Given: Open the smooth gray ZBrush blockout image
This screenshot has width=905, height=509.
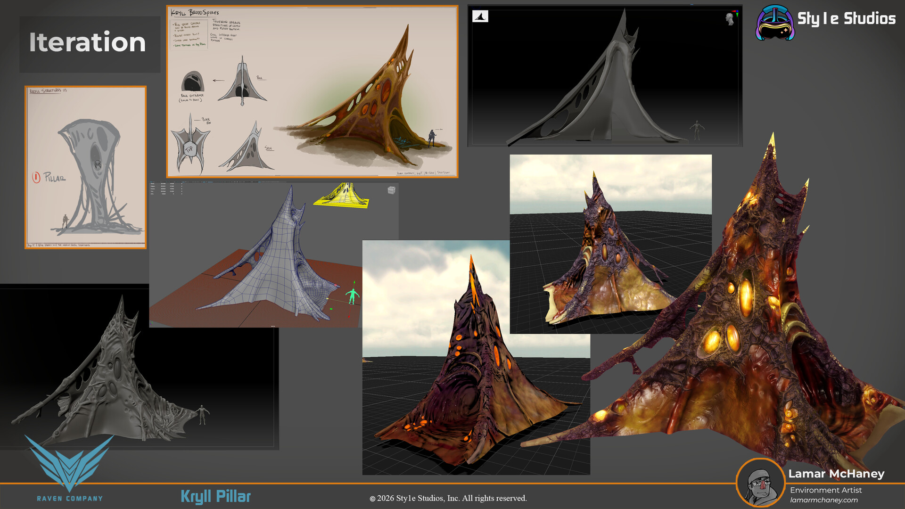Looking at the screenshot, I should click(x=605, y=76).
